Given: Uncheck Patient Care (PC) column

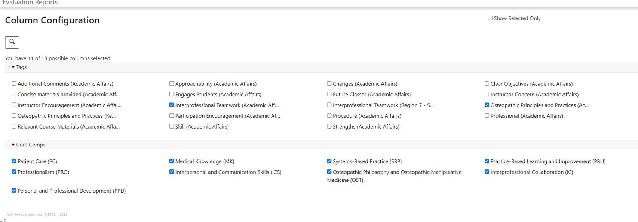Looking at the screenshot, I should pyautogui.click(x=14, y=161).
